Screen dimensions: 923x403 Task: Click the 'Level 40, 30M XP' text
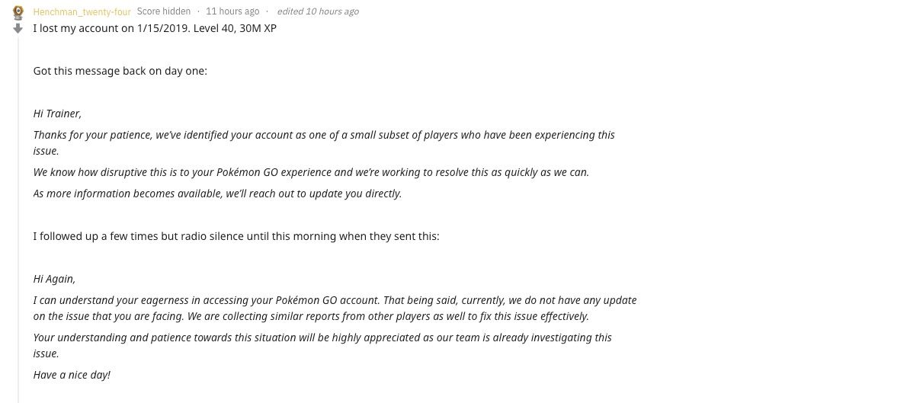click(229, 28)
